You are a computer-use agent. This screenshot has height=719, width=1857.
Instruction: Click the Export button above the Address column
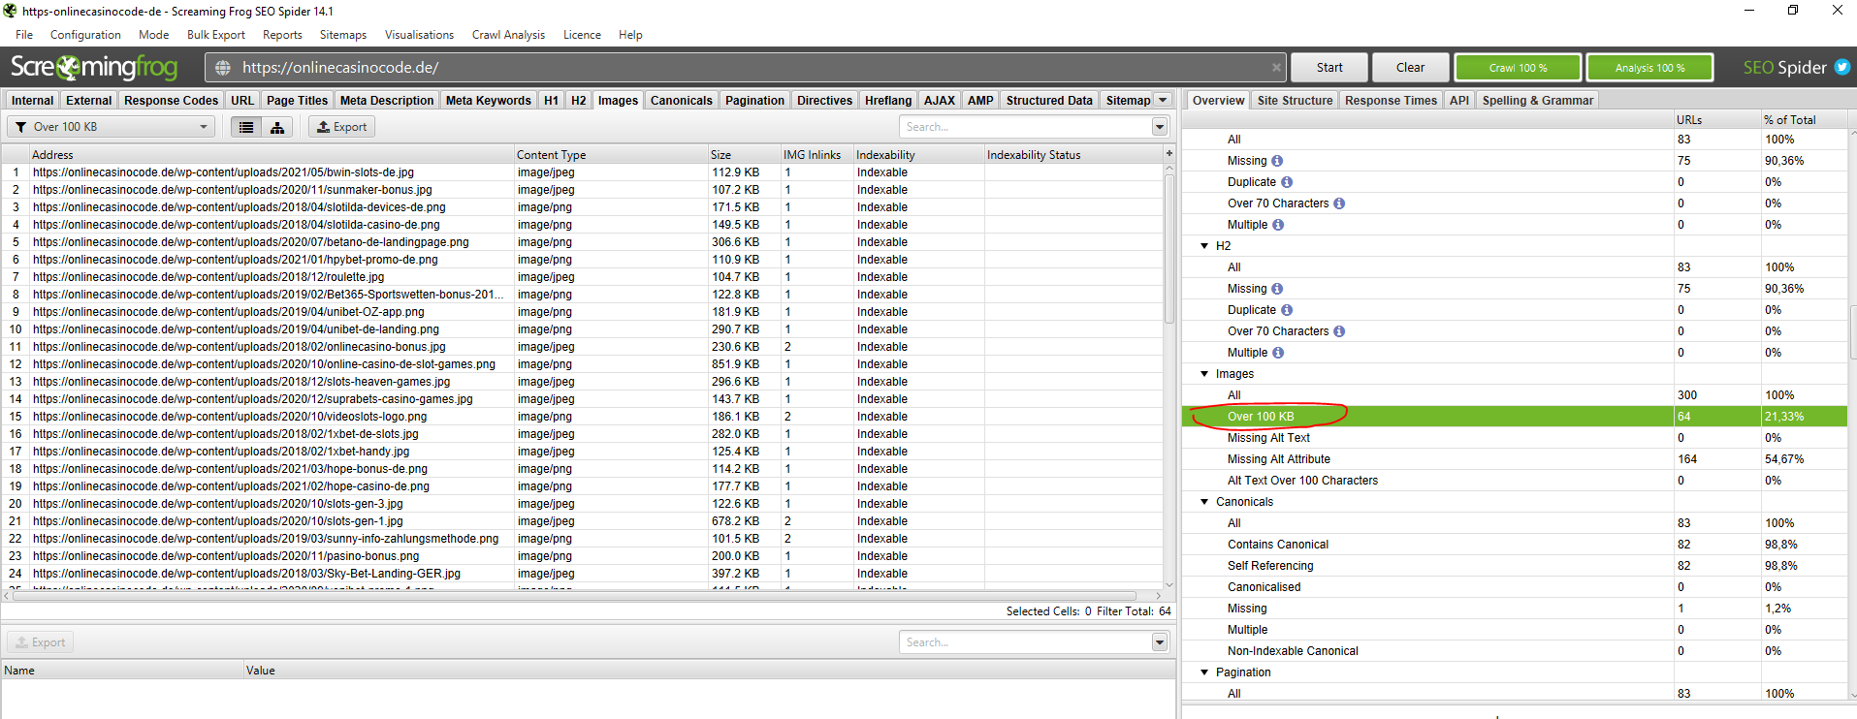(341, 127)
